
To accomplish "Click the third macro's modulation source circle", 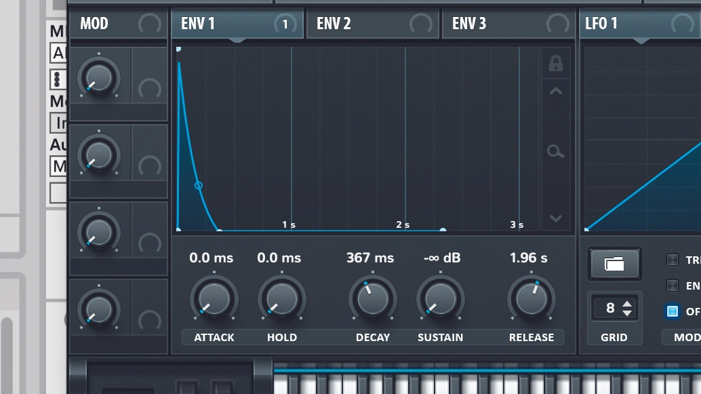I will pyautogui.click(x=150, y=243).
